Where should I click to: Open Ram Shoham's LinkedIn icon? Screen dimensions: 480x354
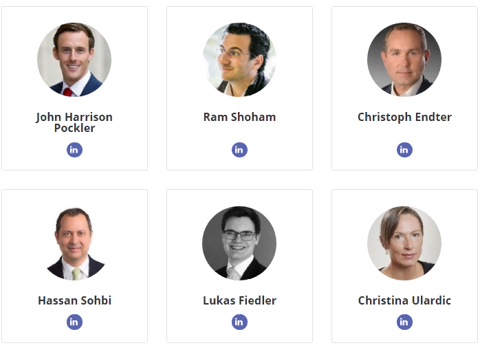[x=239, y=150]
